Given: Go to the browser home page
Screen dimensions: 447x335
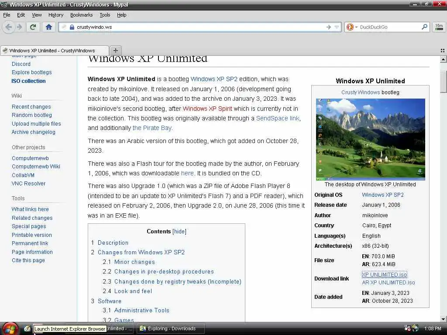Looking at the screenshot, I should point(49,27).
